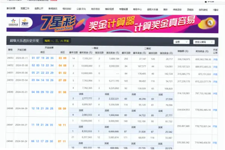Click front numbers 01 07 19 20 35
The width and height of the screenshot is (225, 150).
click(x=43, y=58)
